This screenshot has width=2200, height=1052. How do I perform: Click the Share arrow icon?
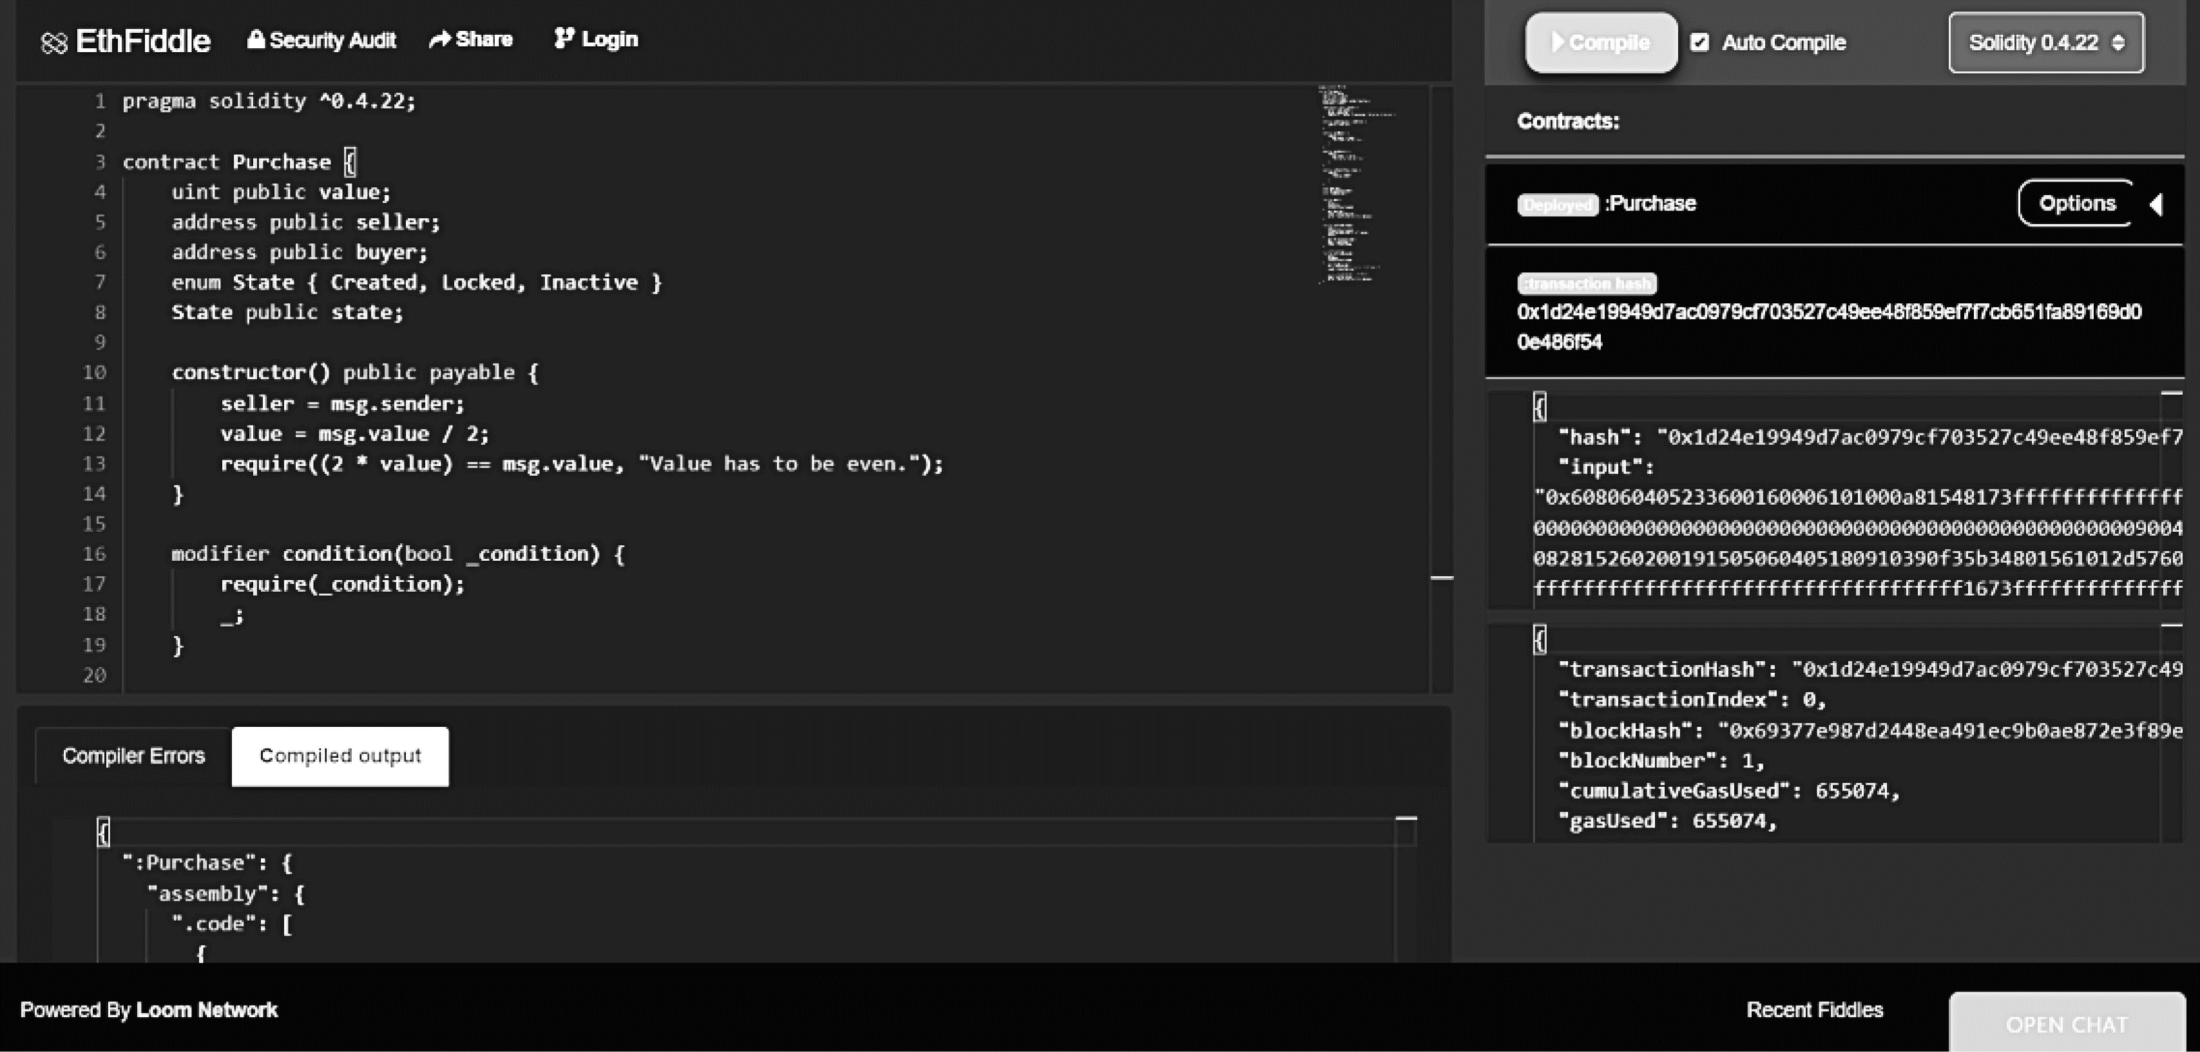(439, 39)
